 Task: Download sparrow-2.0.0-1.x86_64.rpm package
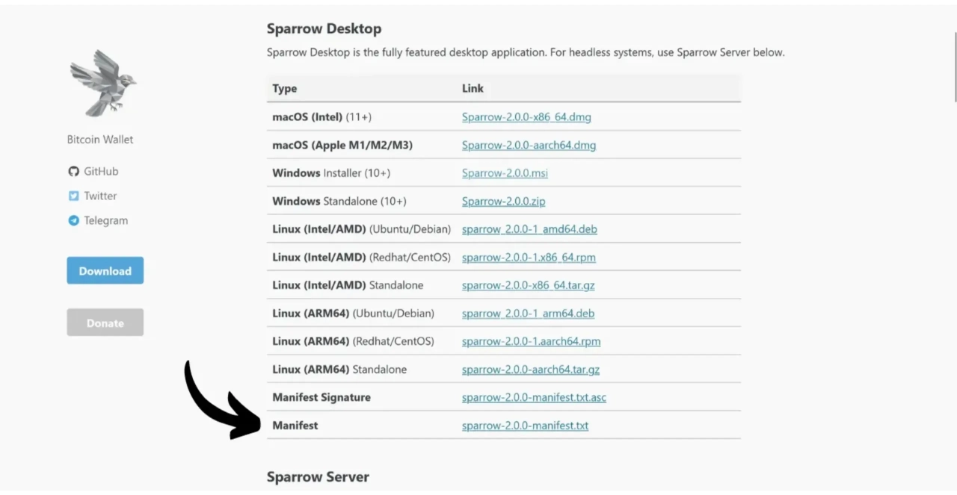coord(529,258)
